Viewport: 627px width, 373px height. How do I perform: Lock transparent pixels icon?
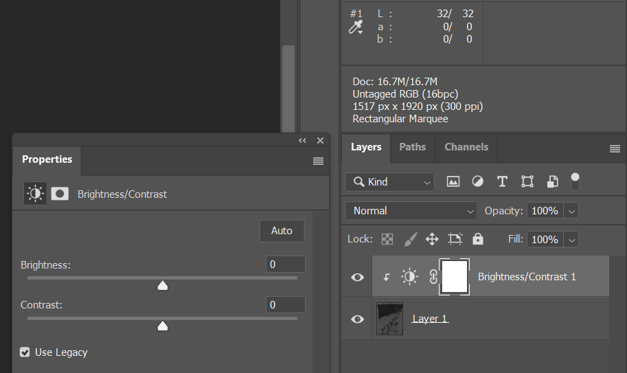tap(387, 239)
